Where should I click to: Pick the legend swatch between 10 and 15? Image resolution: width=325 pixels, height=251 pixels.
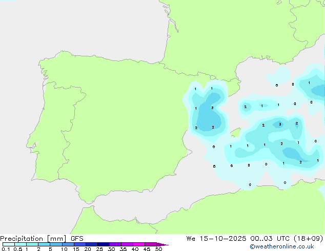click(68, 244)
